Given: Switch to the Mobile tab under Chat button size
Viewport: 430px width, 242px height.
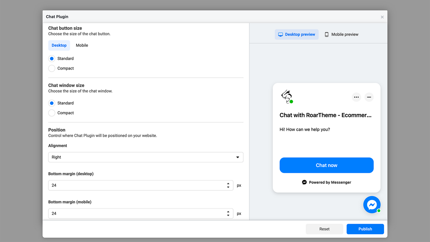Looking at the screenshot, I should (x=82, y=45).
